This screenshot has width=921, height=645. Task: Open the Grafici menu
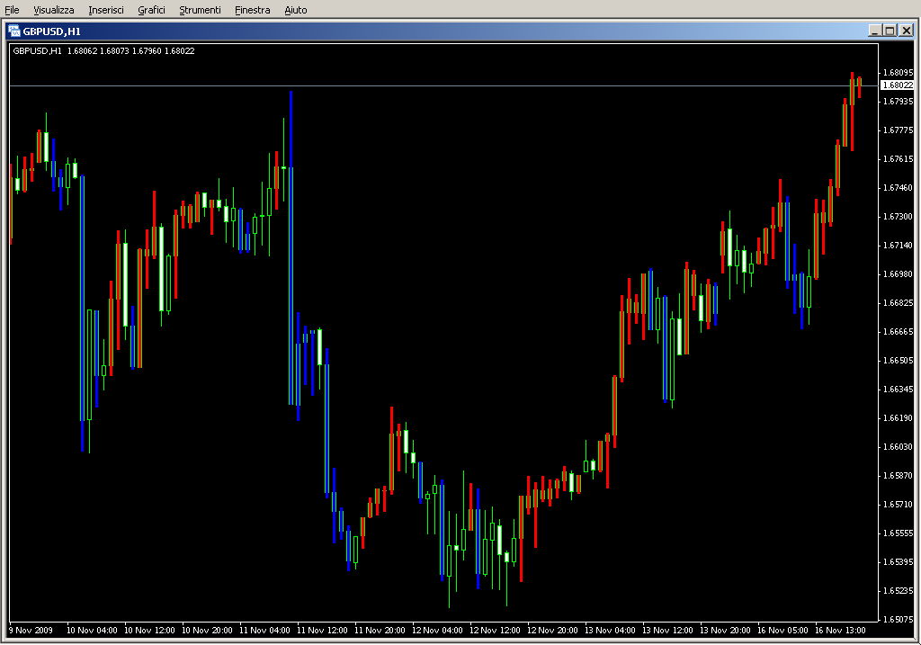[x=151, y=10]
